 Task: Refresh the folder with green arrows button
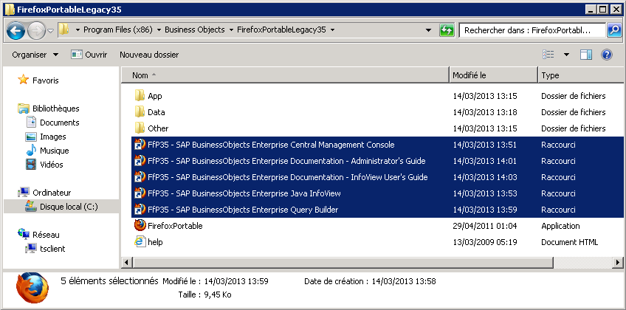tap(447, 30)
